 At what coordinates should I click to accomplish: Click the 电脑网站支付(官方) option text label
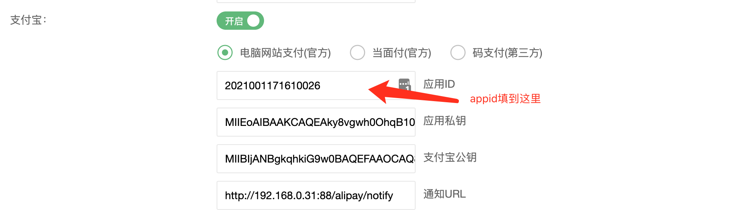(285, 53)
